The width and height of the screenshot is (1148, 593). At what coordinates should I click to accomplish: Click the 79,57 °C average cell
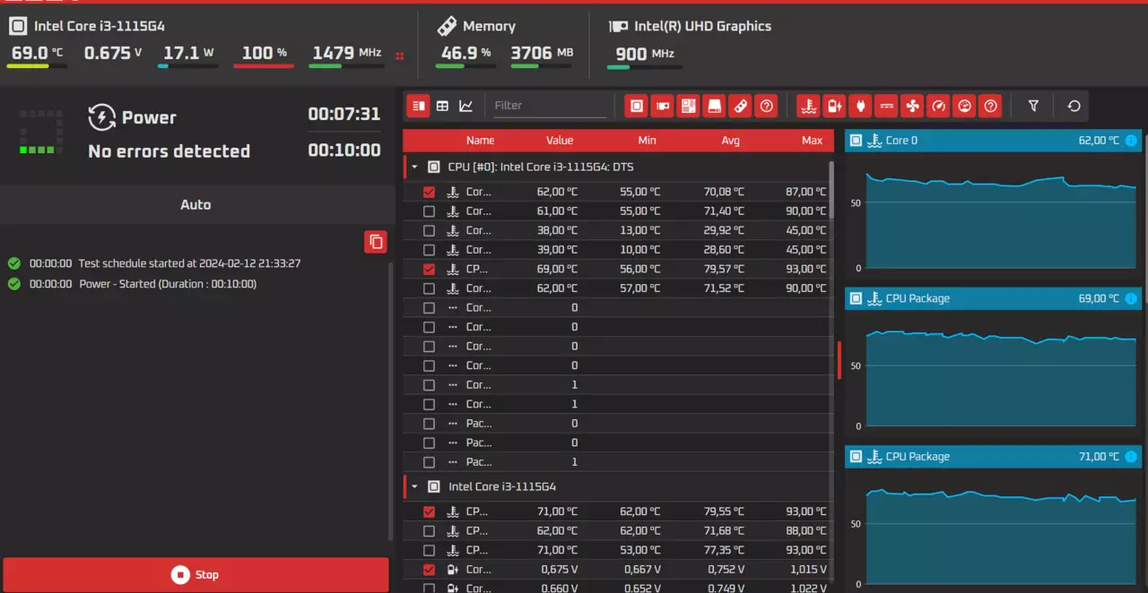[x=725, y=269]
